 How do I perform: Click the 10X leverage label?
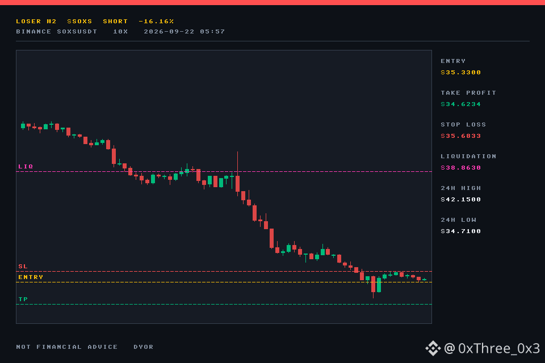(x=120, y=32)
